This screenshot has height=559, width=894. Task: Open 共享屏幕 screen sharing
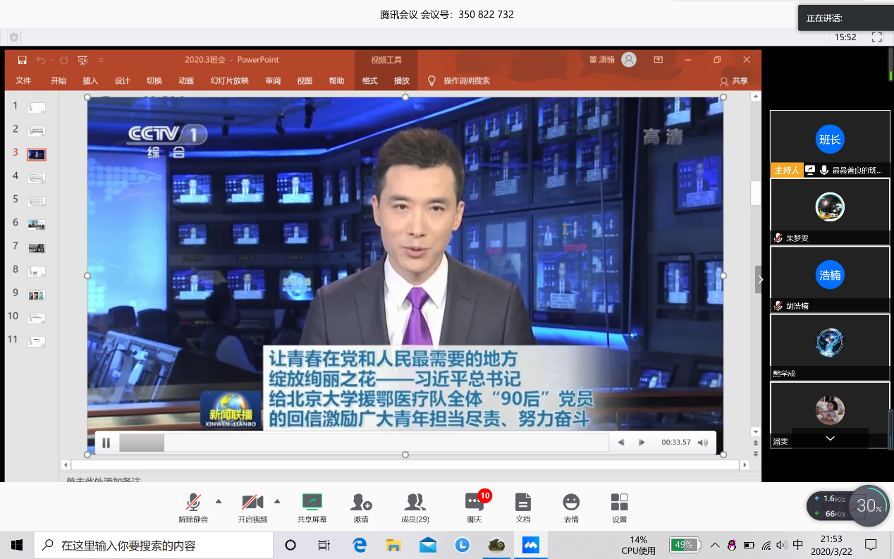coord(312,508)
